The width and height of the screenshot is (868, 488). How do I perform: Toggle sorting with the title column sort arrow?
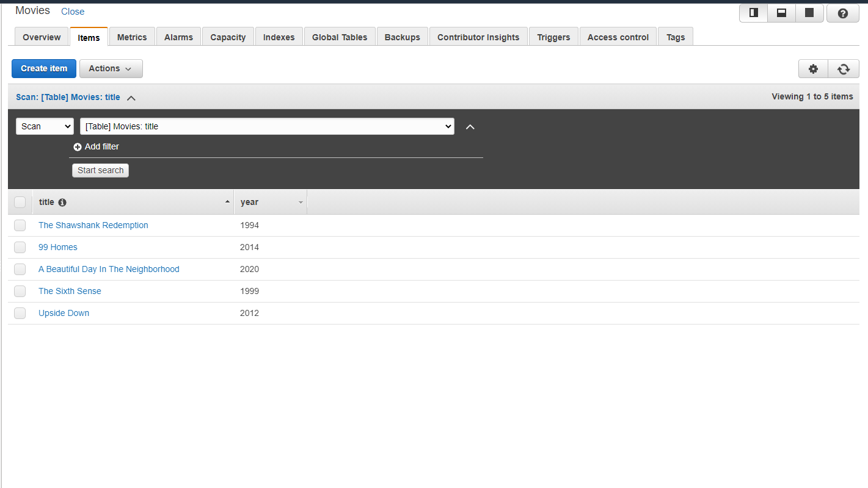[x=227, y=201]
